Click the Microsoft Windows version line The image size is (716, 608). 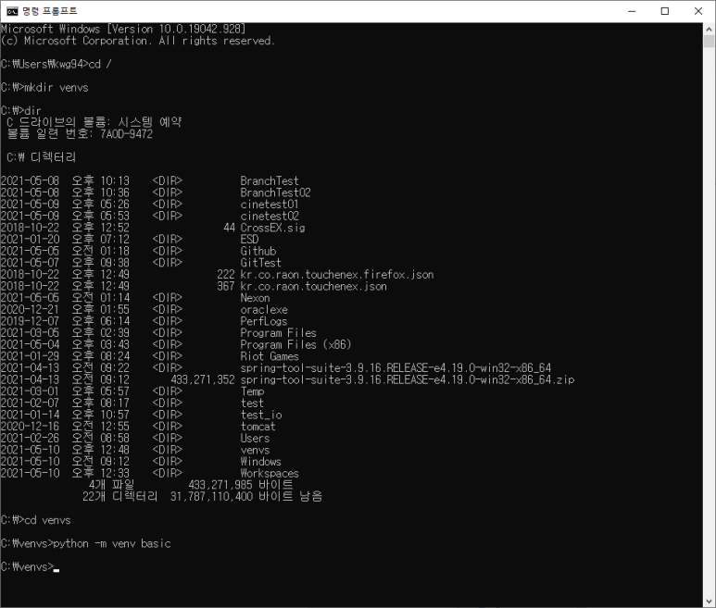tap(123, 30)
